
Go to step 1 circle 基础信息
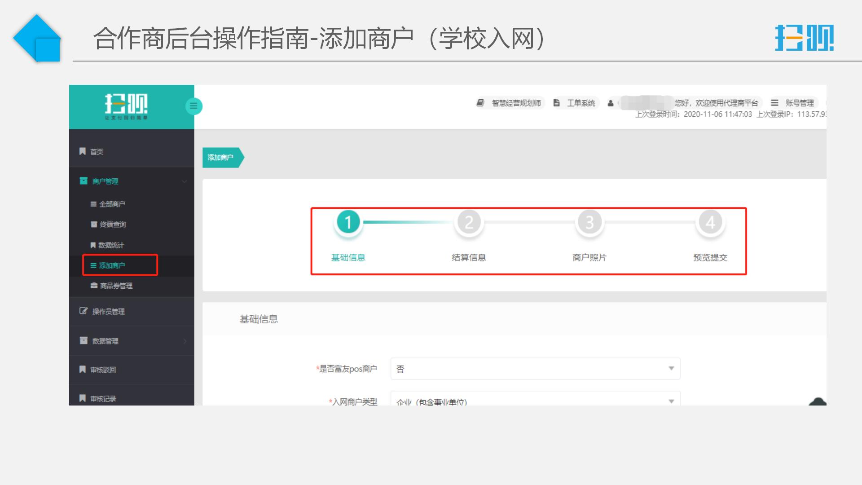348,222
